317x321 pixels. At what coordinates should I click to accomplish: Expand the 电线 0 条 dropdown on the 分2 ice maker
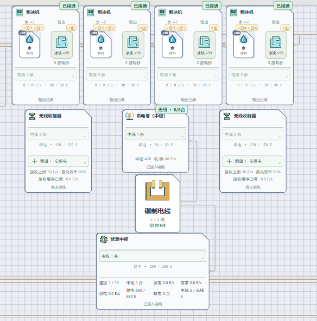[x=117, y=75]
